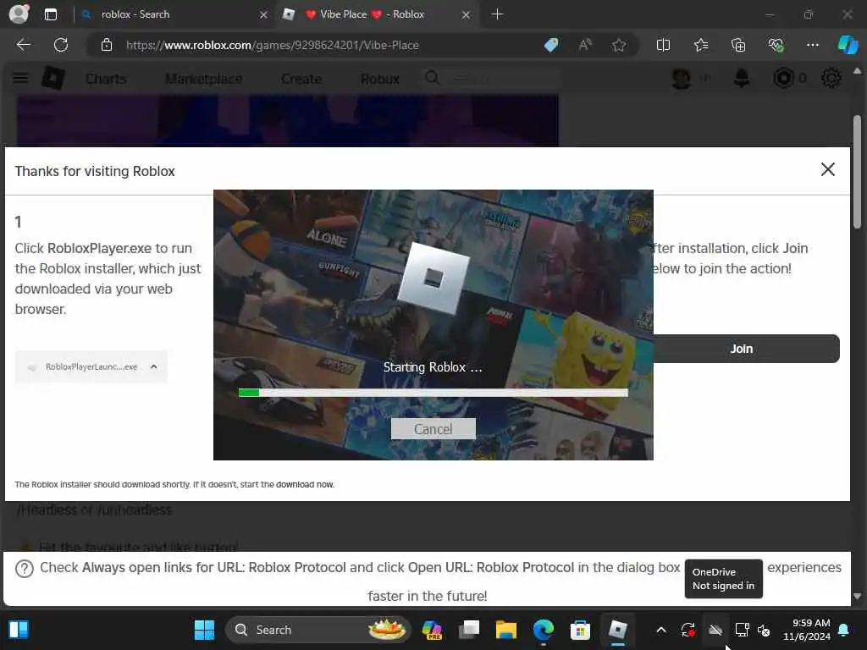Click the taskbar Search box
This screenshot has width=867, height=650.
[318, 630]
